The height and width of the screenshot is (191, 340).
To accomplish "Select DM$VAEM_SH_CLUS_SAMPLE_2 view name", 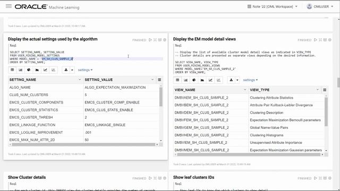I will pyautogui.click(x=201, y=98).
